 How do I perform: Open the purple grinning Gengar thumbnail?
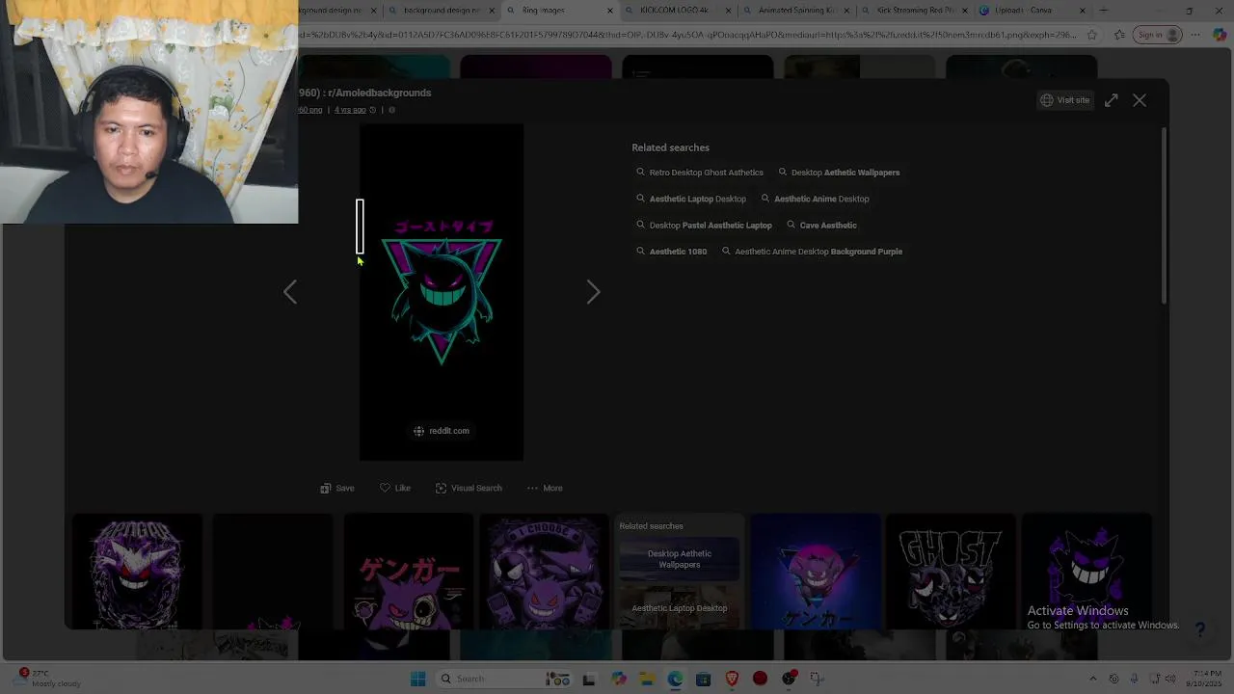click(x=1086, y=572)
